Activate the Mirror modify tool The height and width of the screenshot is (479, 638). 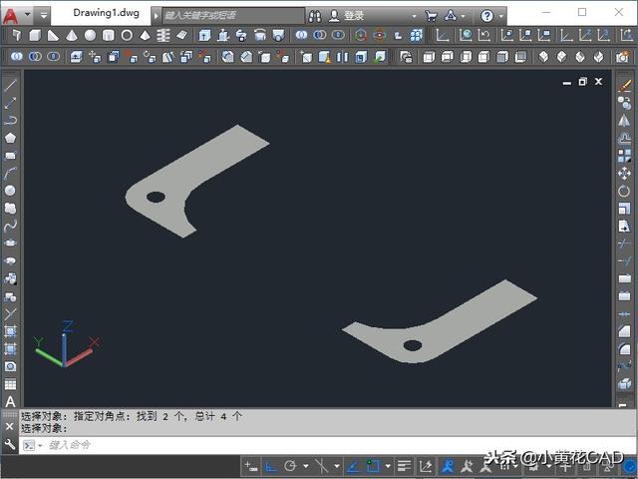(624, 121)
